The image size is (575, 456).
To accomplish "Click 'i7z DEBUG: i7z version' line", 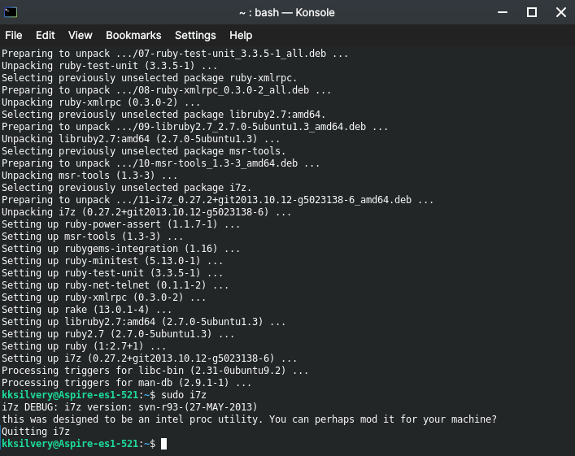I will tap(129, 407).
